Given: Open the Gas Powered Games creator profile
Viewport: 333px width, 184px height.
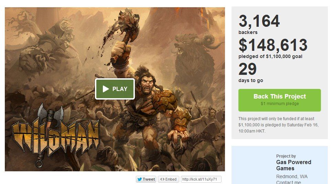Looking at the screenshot, I should click(x=293, y=165).
